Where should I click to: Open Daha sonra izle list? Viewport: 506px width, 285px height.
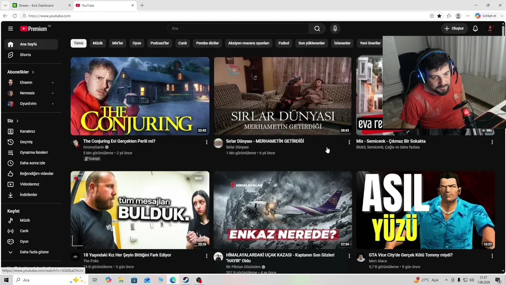(31, 163)
